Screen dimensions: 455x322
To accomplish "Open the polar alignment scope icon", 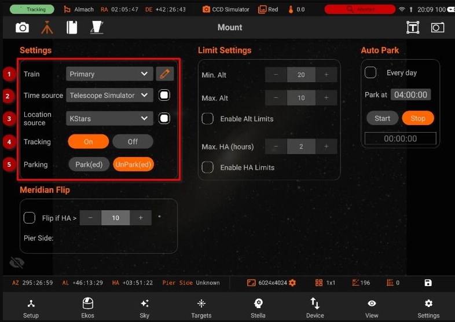I will click(x=97, y=28).
